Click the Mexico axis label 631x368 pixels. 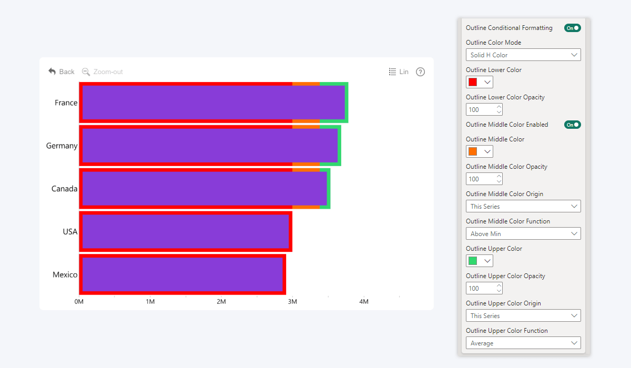point(65,275)
